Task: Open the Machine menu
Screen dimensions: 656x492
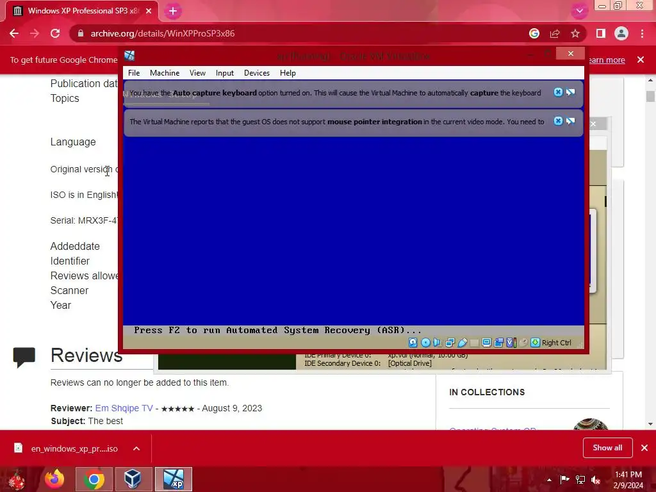Action: pyautogui.click(x=165, y=73)
